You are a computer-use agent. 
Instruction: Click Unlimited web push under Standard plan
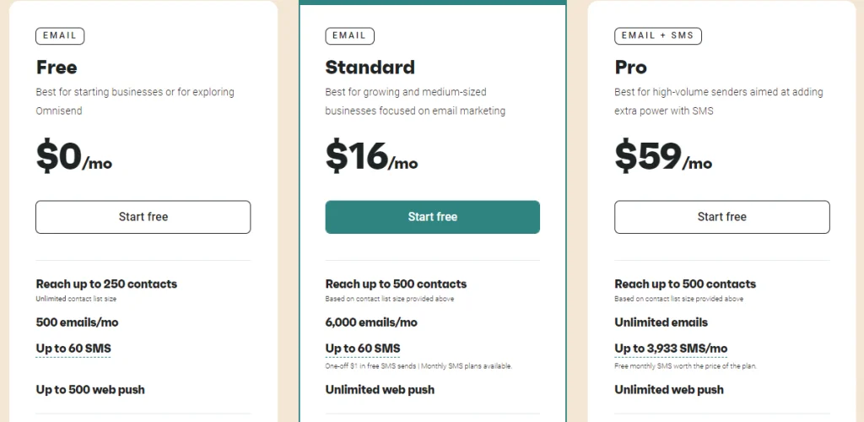pos(380,390)
